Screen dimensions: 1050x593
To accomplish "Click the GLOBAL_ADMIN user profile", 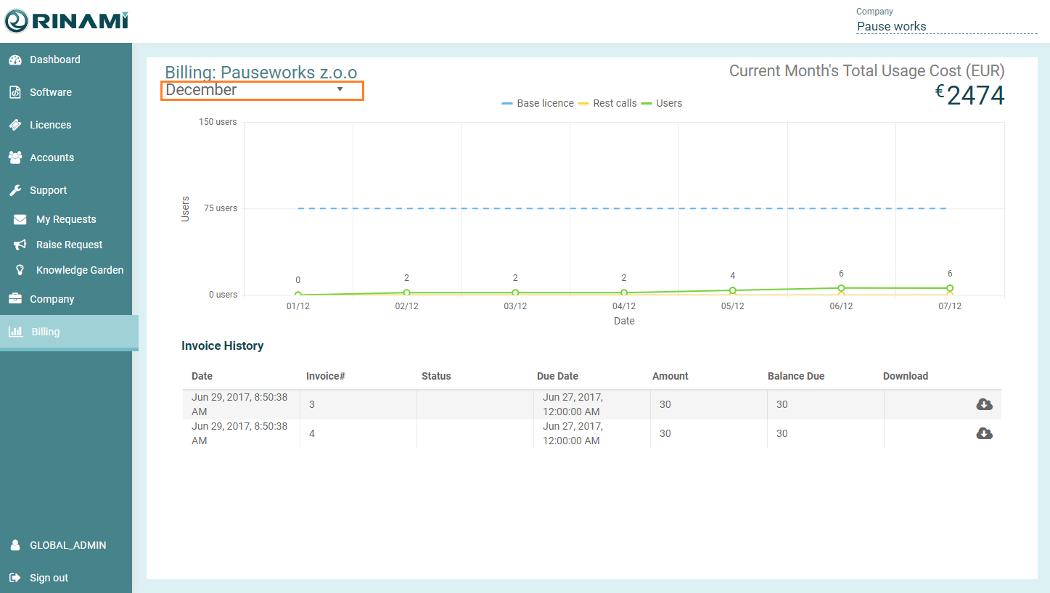I will tap(67, 545).
